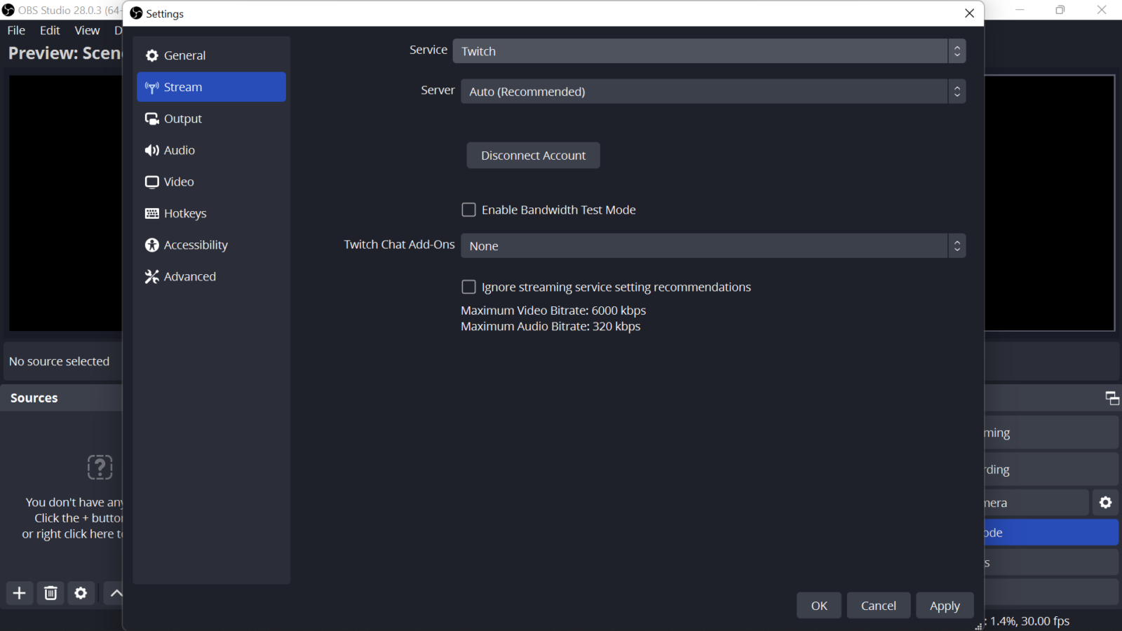Open the Twitch Chat Add-Ons dropdown
Screen dimensions: 1122x631
(713, 246)
